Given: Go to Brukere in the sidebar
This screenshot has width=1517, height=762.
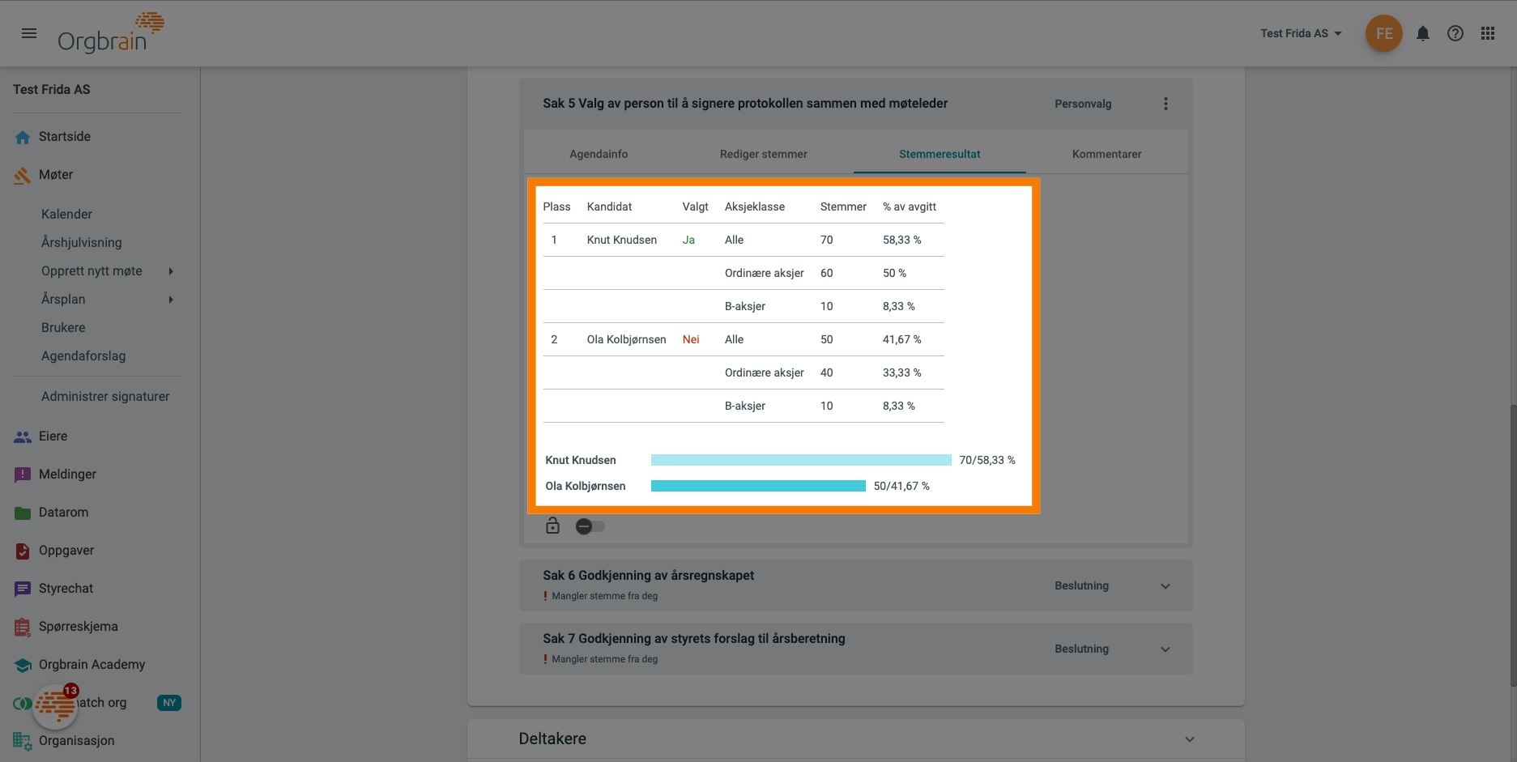Looking at the screenshot, I should pyautogui.click(x=63, y=328).
